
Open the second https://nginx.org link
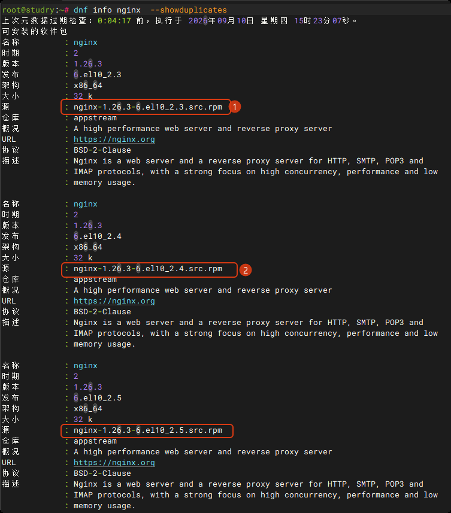(x=114, y=301)
